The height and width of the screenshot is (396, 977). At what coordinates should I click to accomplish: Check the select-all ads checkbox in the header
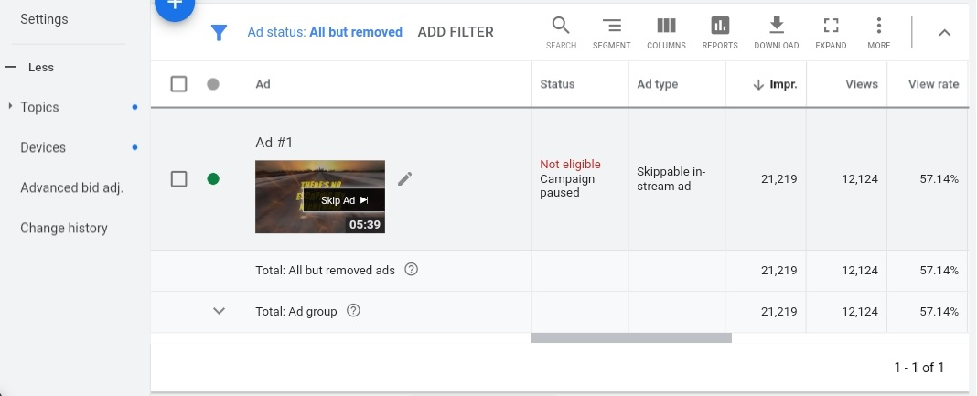click(179, 84)
